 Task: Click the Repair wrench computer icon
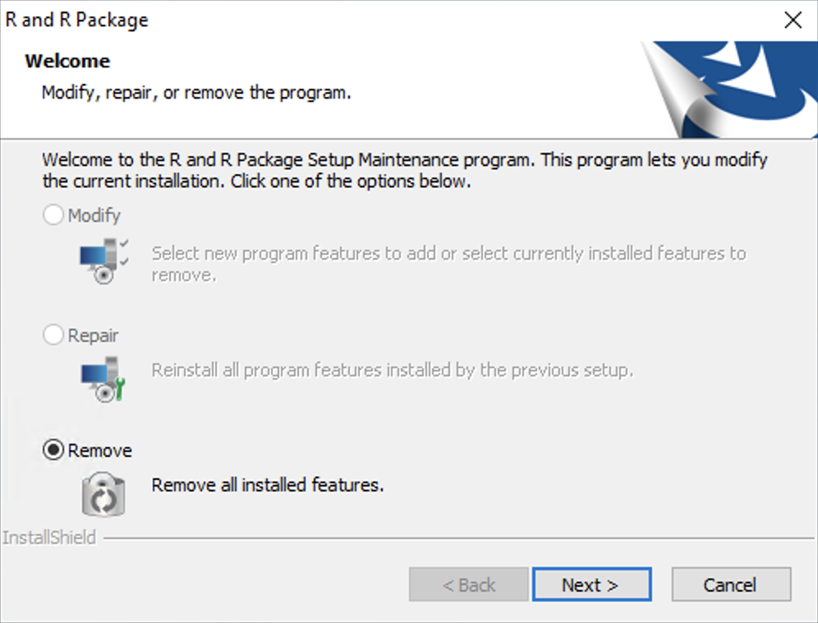click(103, 380)
